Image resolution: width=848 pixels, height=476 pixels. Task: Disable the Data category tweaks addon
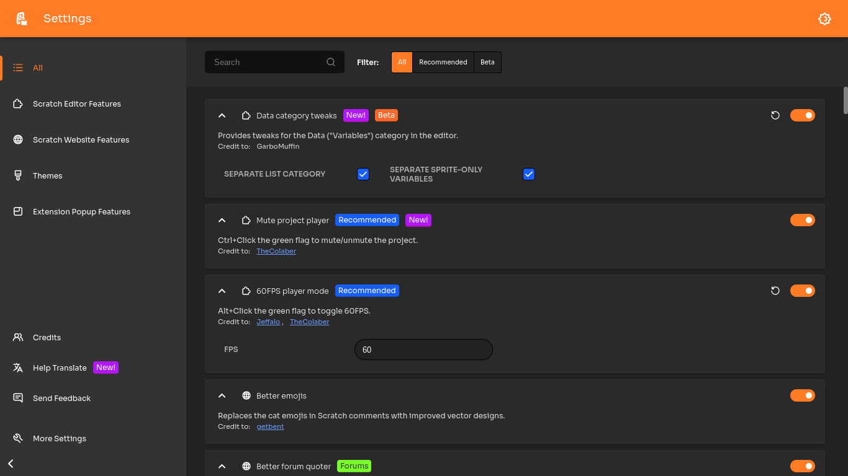coord(803,115)
